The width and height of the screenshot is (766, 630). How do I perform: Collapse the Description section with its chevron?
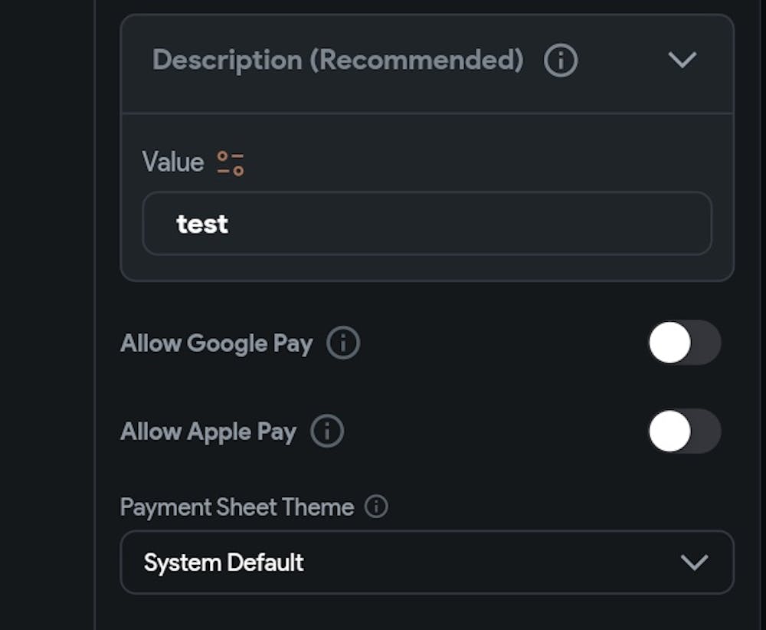tap(682, 60)
